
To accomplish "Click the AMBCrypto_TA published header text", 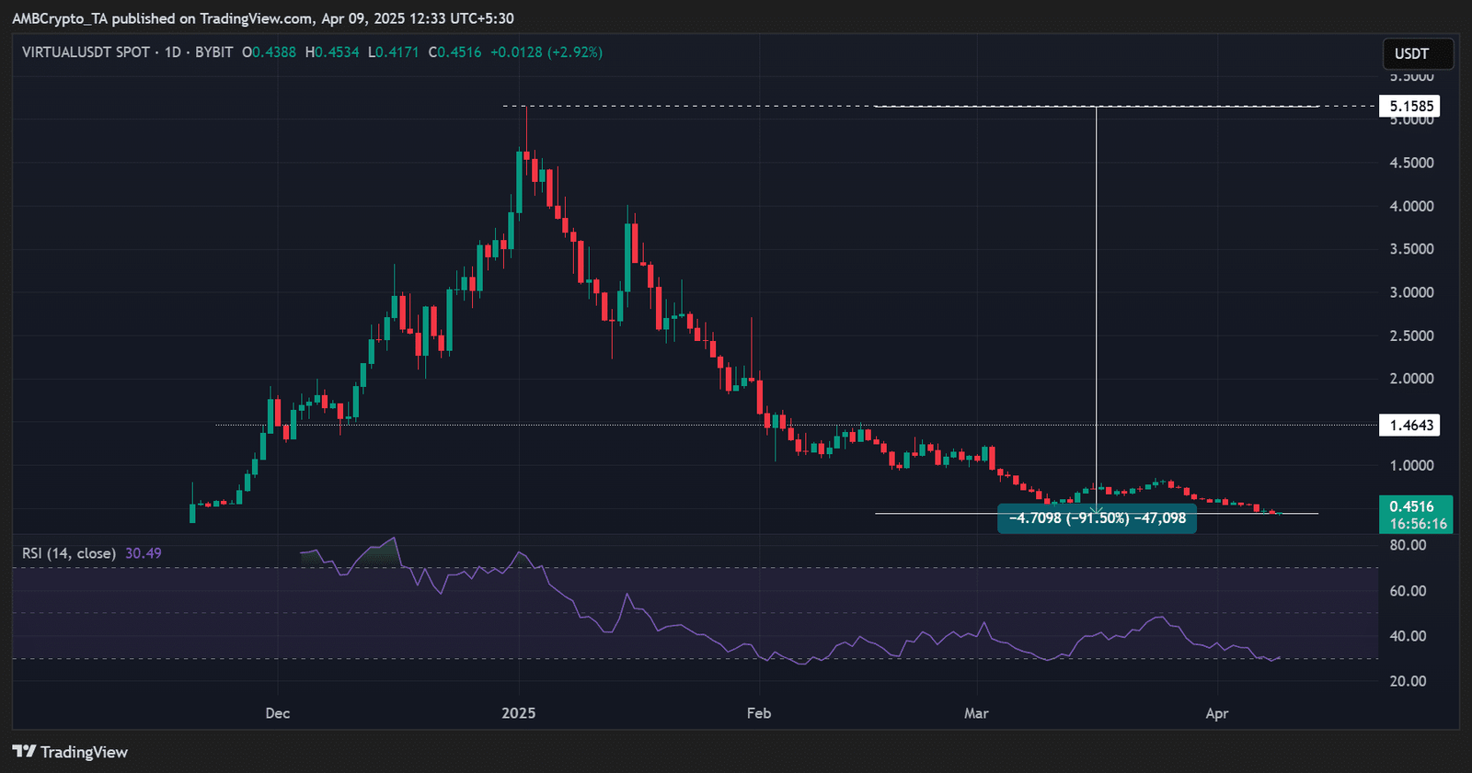I will click(262, 18).
